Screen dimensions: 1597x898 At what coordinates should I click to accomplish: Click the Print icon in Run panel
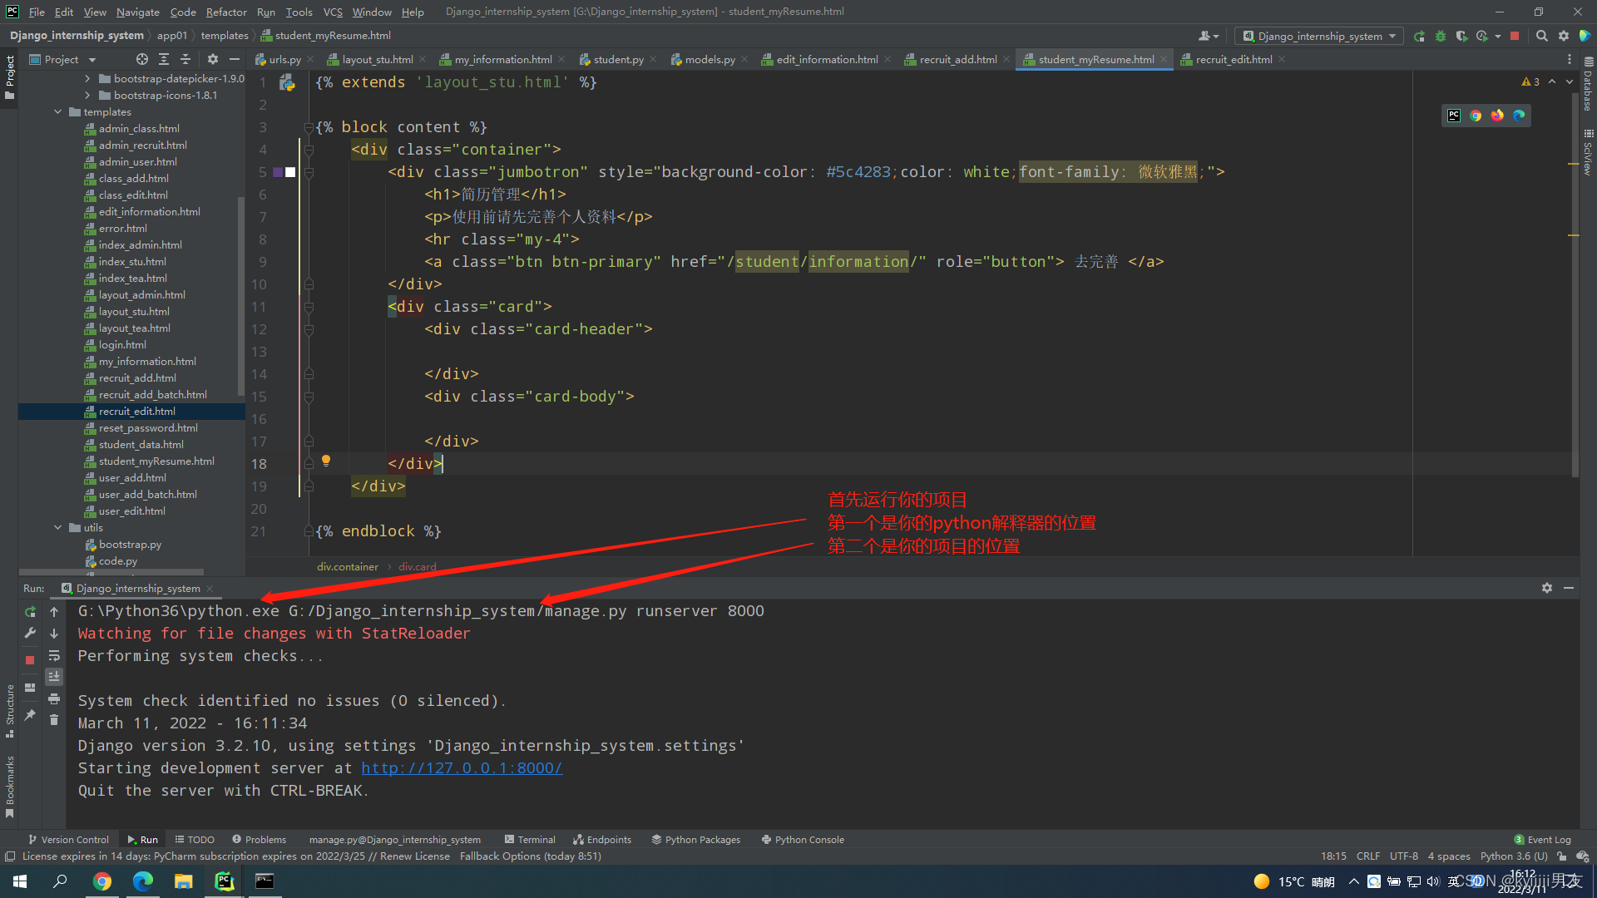coord(54,699)
